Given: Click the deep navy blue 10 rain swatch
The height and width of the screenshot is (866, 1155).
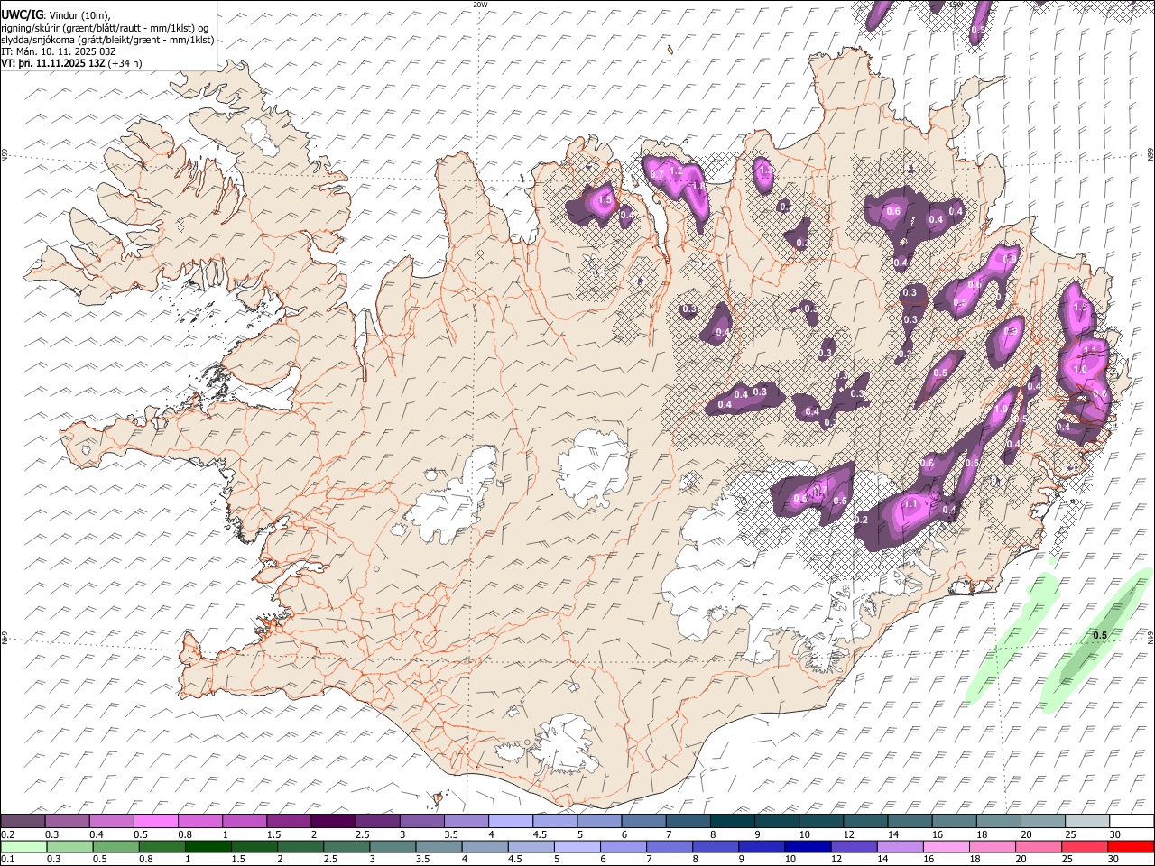Looking at the screenshot, I should click(808, 846).
